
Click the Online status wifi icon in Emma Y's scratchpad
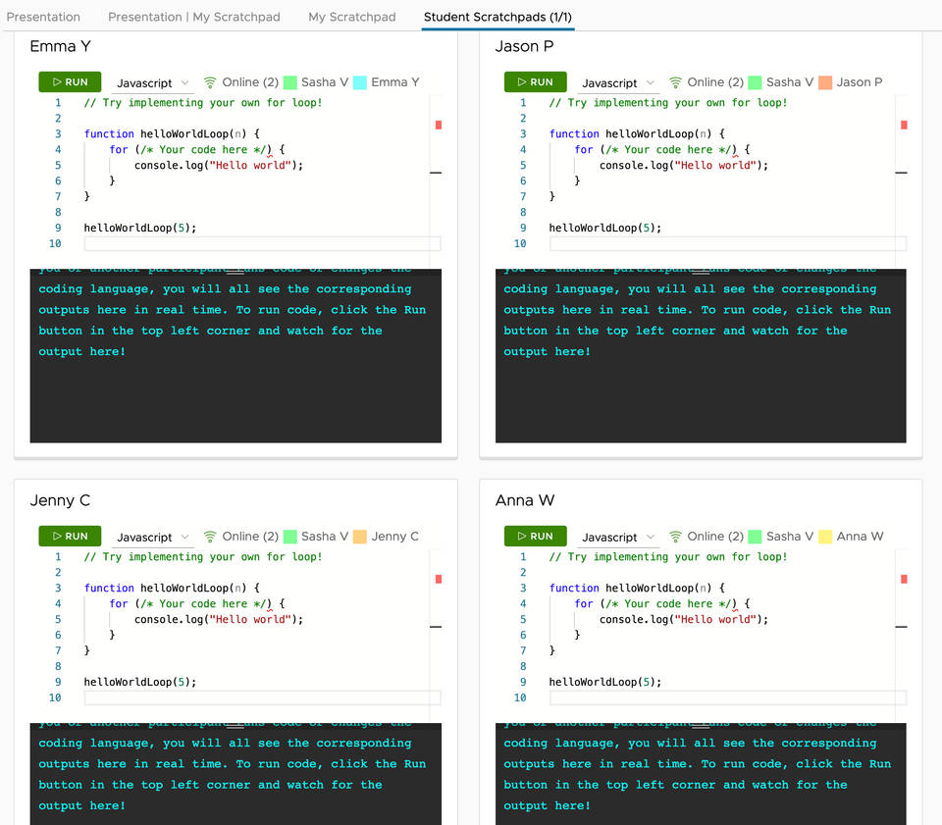[210, 82]
